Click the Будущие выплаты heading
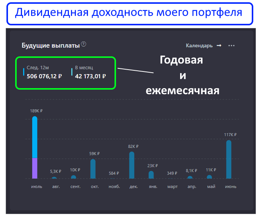The image size is (262, 219). click(51, 45)
